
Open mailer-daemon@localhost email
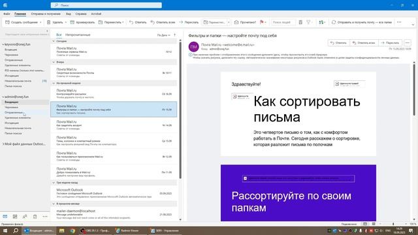[114, 214]
